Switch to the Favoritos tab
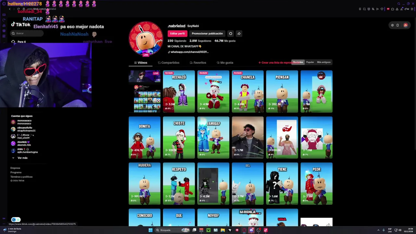 coord(198,63)
